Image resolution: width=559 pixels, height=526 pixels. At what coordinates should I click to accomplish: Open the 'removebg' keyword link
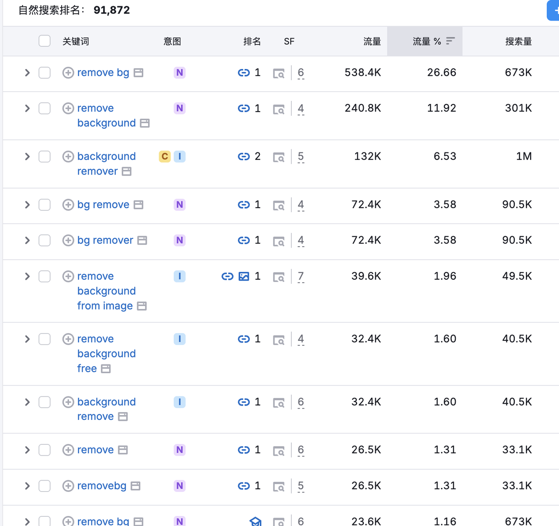102,486
